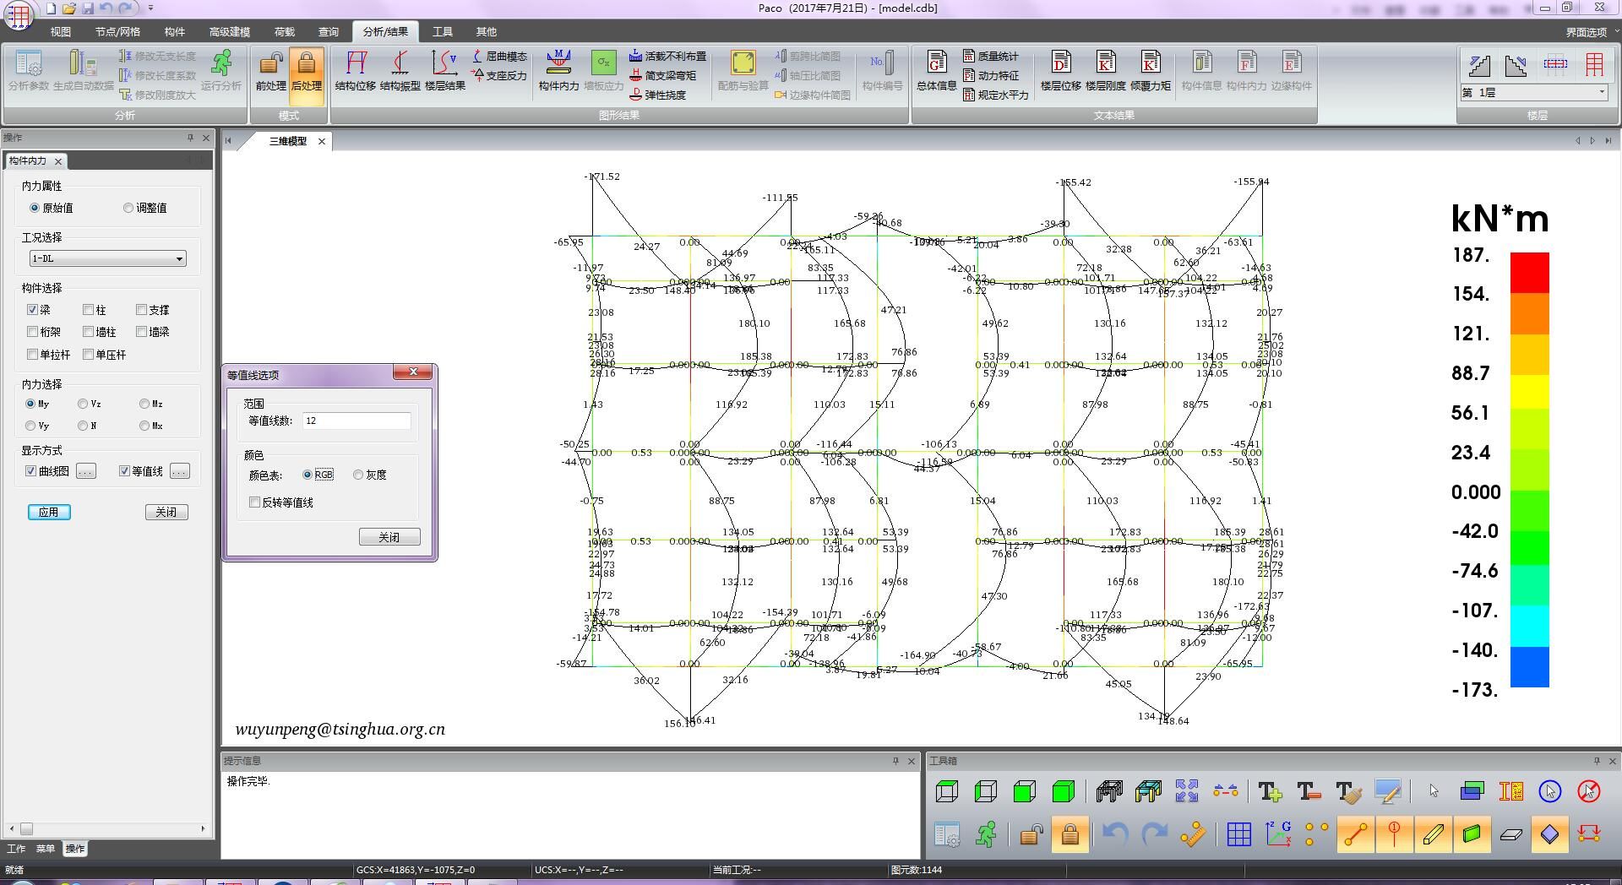The height and width of the screenshot is (885, 1622).
Task: Click running figure icon in toolbox
Action: (x=986, y=834)
